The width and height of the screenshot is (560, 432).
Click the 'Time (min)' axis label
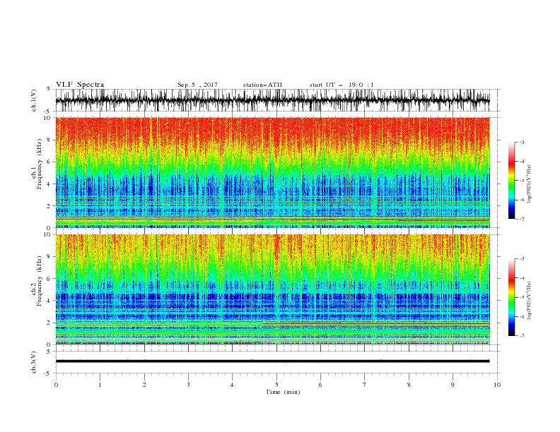[x=283, y=392]
